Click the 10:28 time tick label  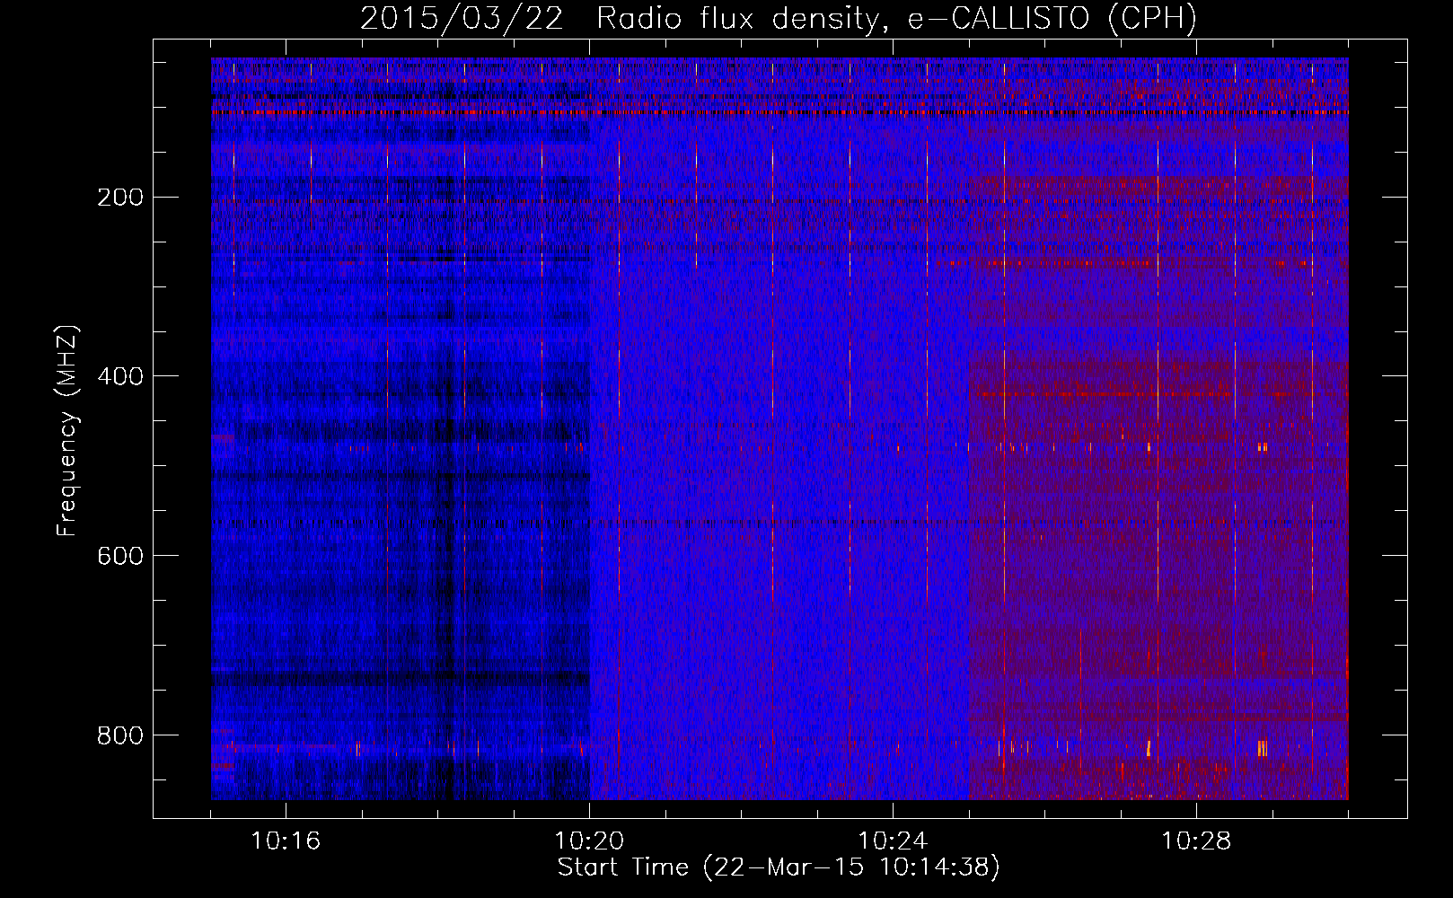click(x=1196, y=841)
